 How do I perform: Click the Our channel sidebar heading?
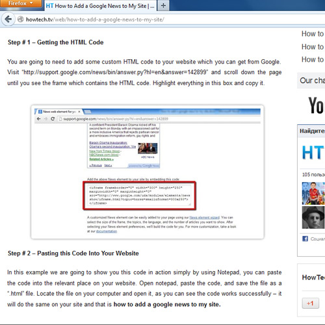[x=312, y=81]
